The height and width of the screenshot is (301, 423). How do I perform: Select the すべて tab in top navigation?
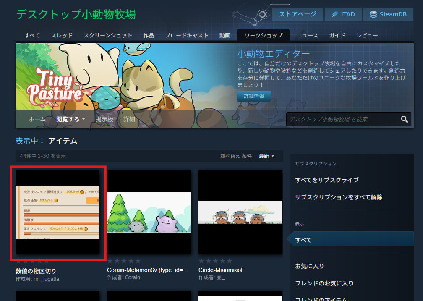(32, 35)
